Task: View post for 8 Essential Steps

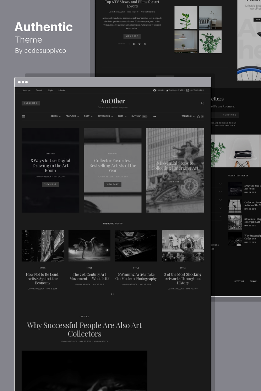Action: pyautogui.click(x=175, y=182)
